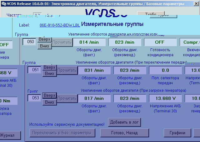Image resolution: width=200 pixels, height=142 pixels.
Task: Click the Измерительные группы heading
Action: [112, 24]
